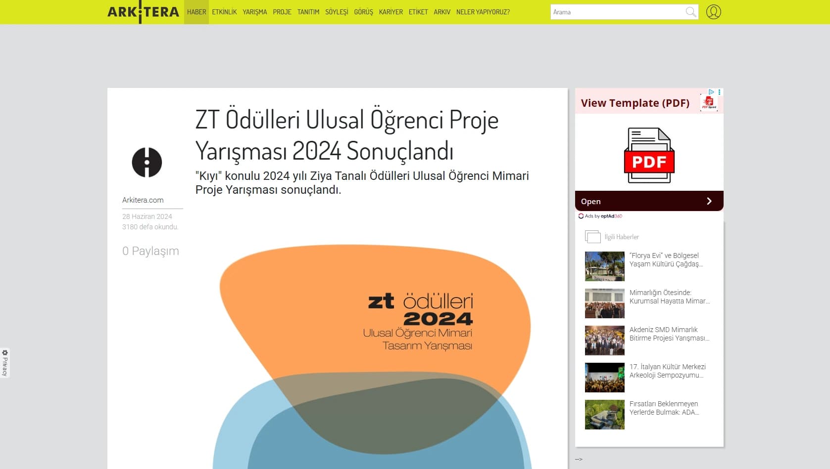Open the Privacy settings tab
The image size is (830, 469).
(5, 363)
